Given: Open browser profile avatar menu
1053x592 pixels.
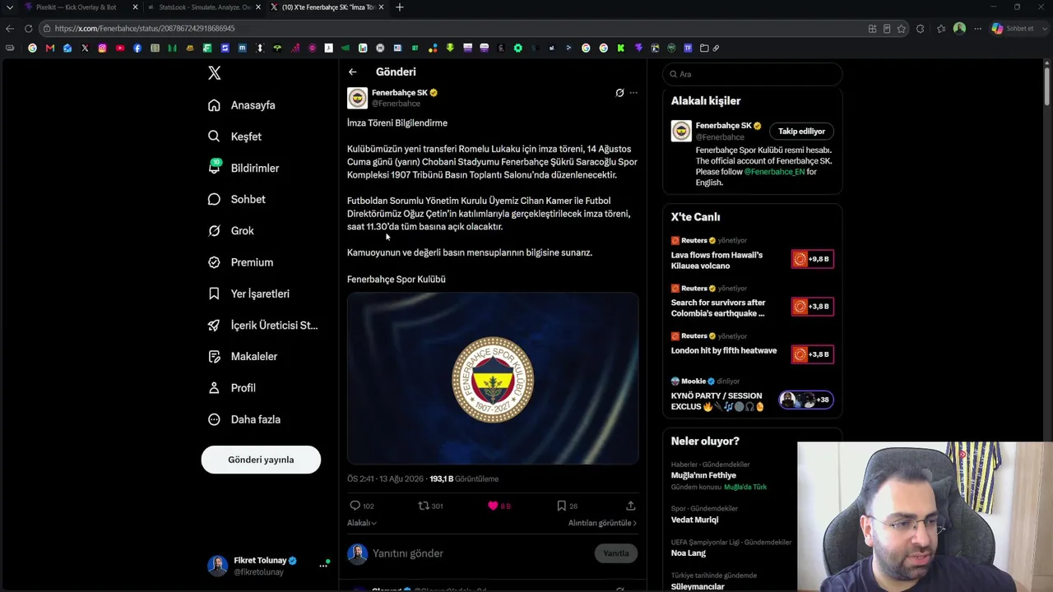Looking at the screenshot, I should click(959, 29).
